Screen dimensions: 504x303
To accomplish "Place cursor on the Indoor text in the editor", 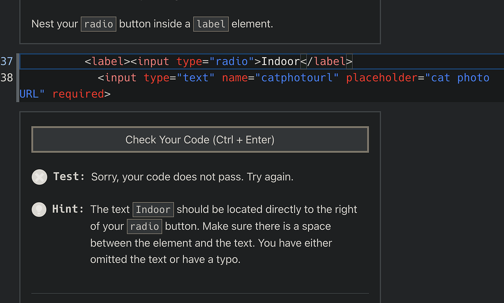I will 281,61.
